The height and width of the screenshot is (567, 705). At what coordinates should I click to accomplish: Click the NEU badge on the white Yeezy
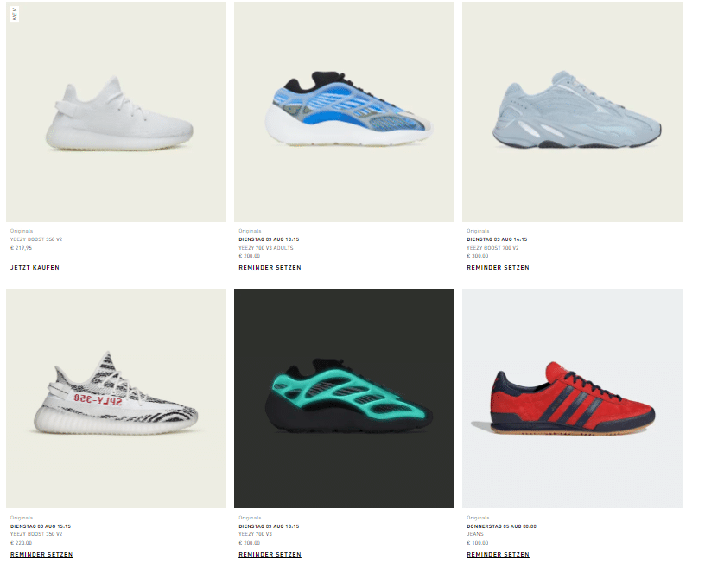(x=15, y=15)
